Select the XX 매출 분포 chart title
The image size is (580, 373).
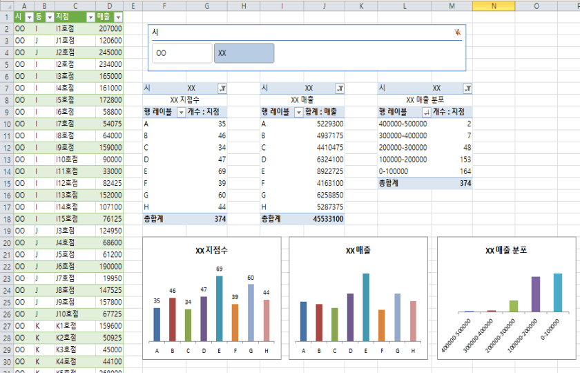506,251
